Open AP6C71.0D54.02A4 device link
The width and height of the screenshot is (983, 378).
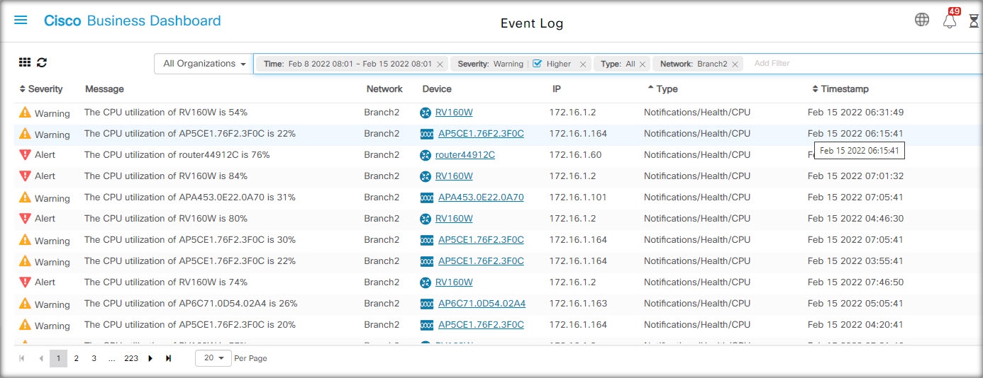coord(482,304)
